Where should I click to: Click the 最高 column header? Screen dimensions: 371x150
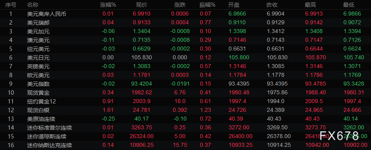tap(310, 5)
